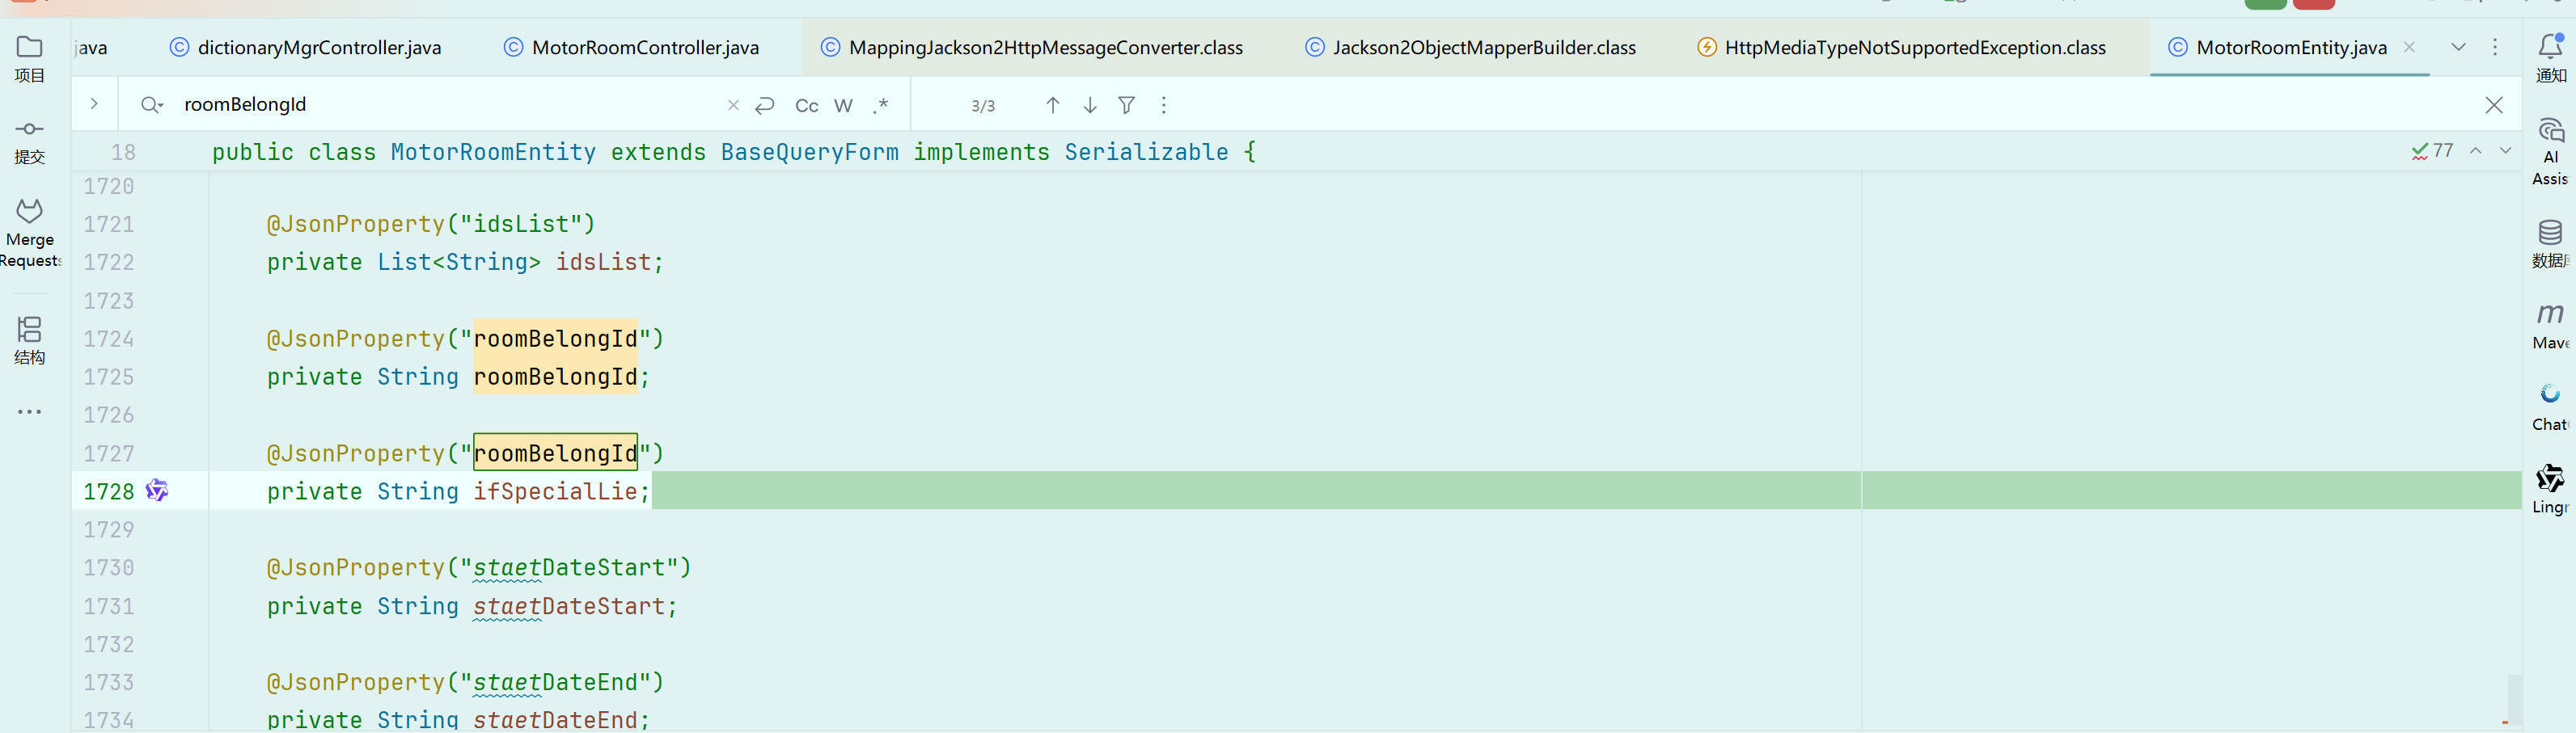Show hidden editor tabs dropdown
The height and width of the screenshot is (733, 2576).
(x=2459, y=47)
